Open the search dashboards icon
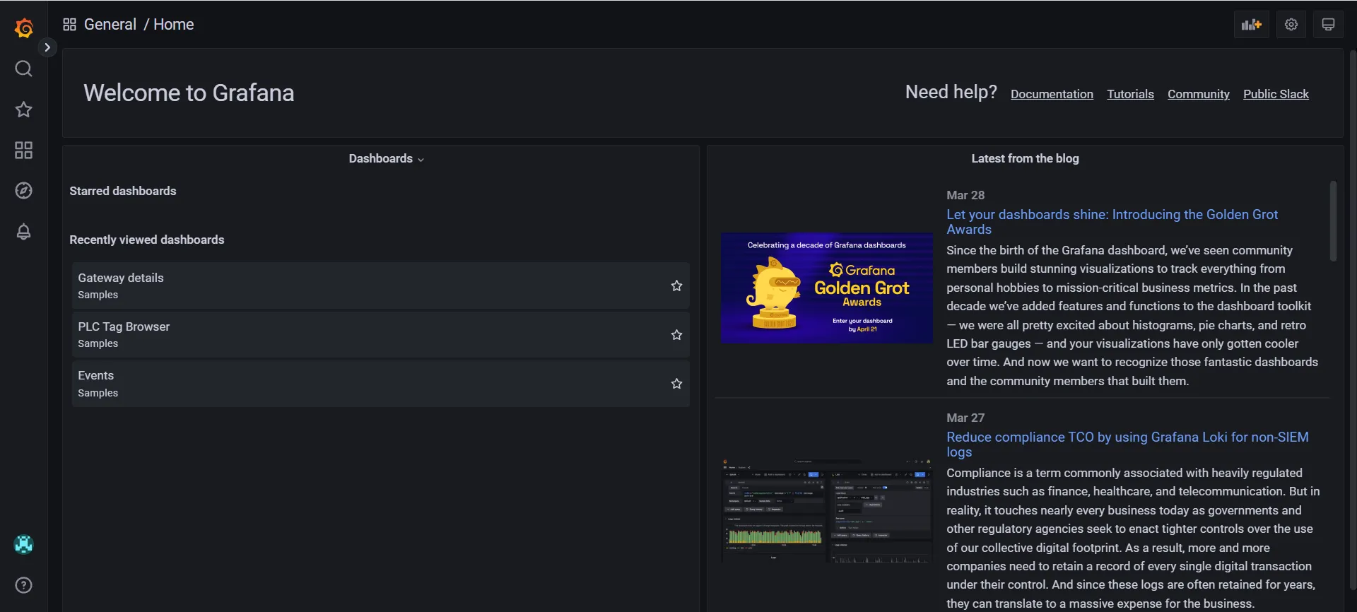The width and height of the screenshot is (1357, 612). pos(24,69)
